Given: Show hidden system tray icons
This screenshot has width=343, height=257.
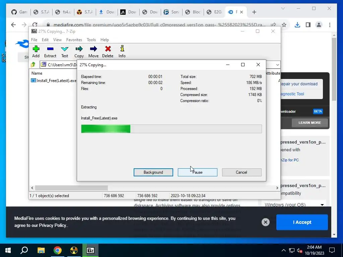Looking at the screenshot, I should tap(283, 250).
